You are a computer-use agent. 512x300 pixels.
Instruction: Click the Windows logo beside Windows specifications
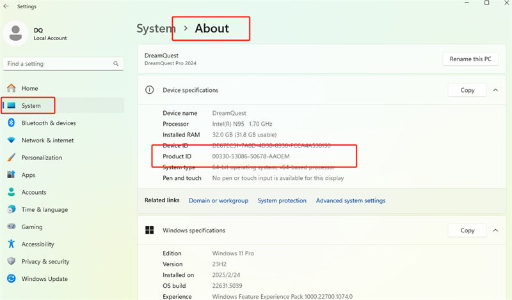pyautogui.click(x=150, y=230)
